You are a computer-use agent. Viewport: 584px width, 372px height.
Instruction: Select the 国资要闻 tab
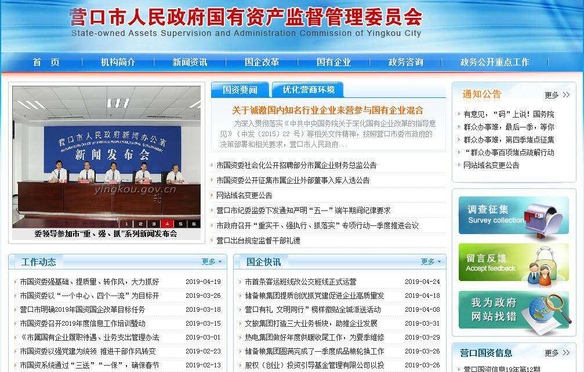click(240, 90)
